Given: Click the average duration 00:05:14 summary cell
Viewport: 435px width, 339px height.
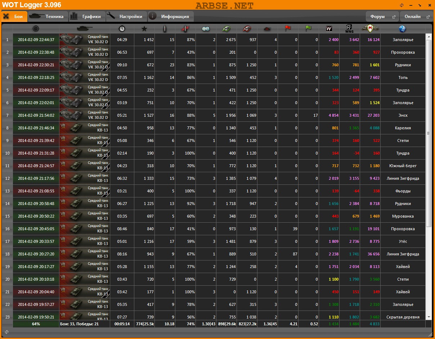Looking at the screenshot, I should (x=122, y=324).
